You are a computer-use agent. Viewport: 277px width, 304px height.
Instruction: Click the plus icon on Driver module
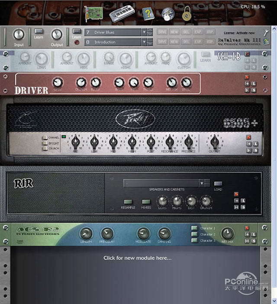tap(247, 84)
